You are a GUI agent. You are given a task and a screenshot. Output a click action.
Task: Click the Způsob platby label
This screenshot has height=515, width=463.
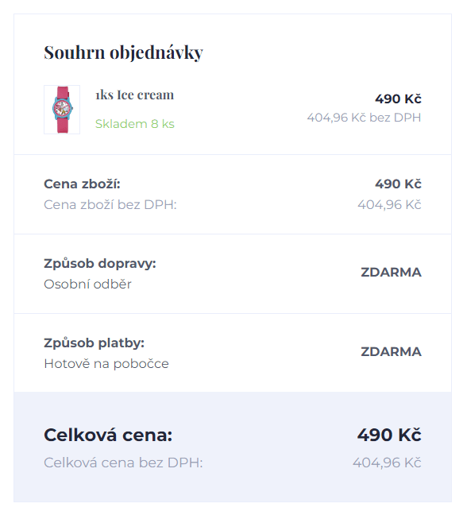click(x=95, y=343)
